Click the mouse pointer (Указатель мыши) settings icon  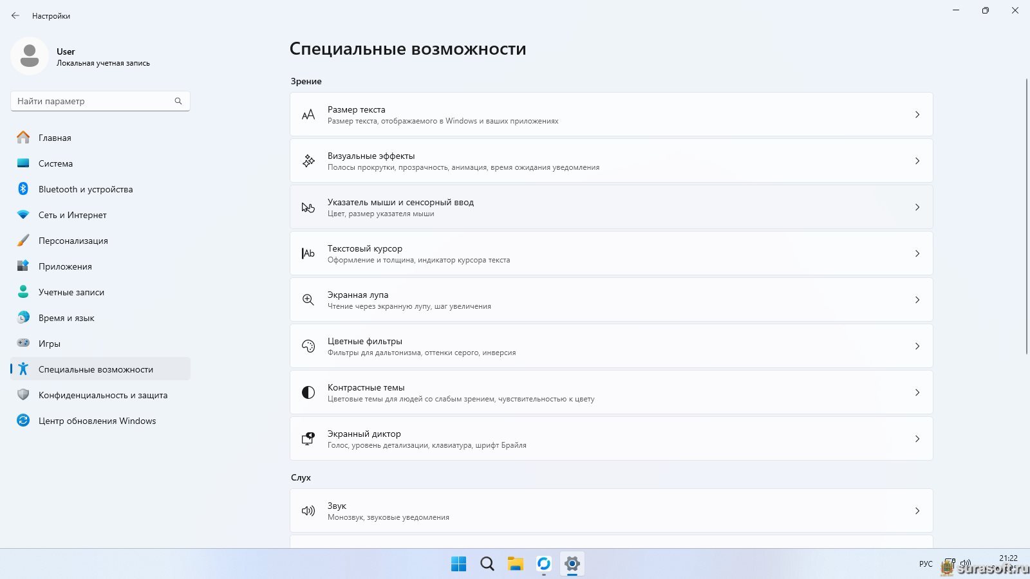[x=308, y=207]
